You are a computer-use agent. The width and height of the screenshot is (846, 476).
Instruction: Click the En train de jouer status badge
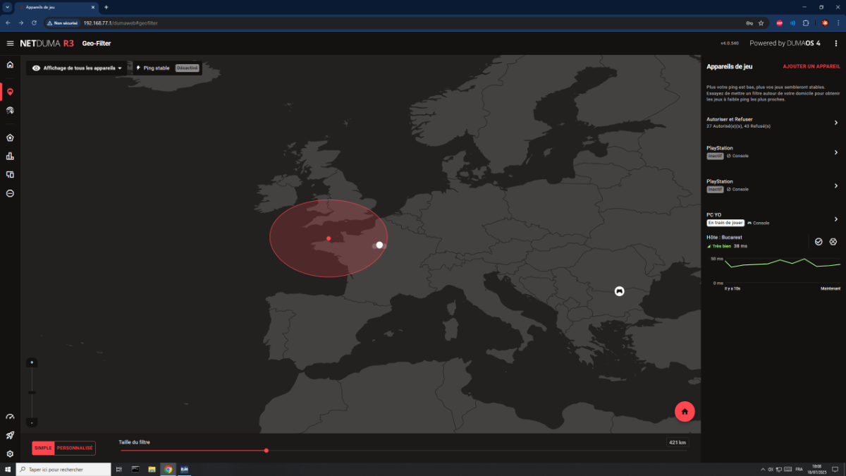(725, 223)
